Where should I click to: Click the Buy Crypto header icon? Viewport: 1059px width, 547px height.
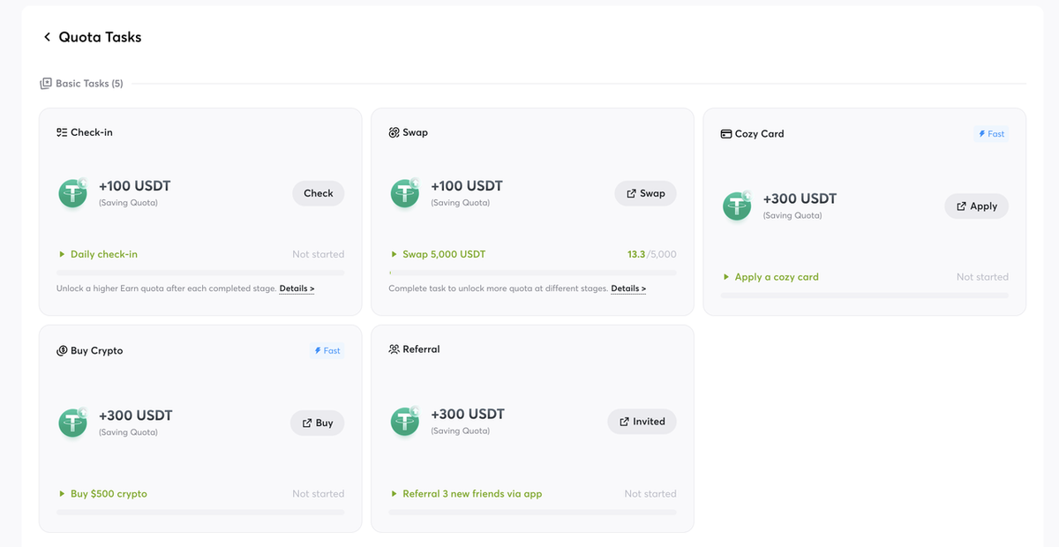point(63,350)
